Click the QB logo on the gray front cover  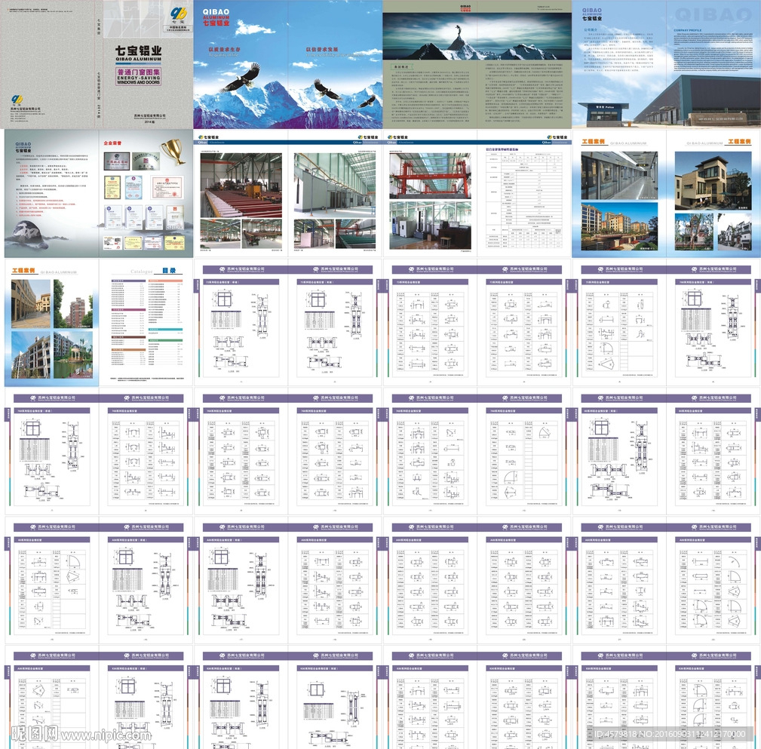178,13
